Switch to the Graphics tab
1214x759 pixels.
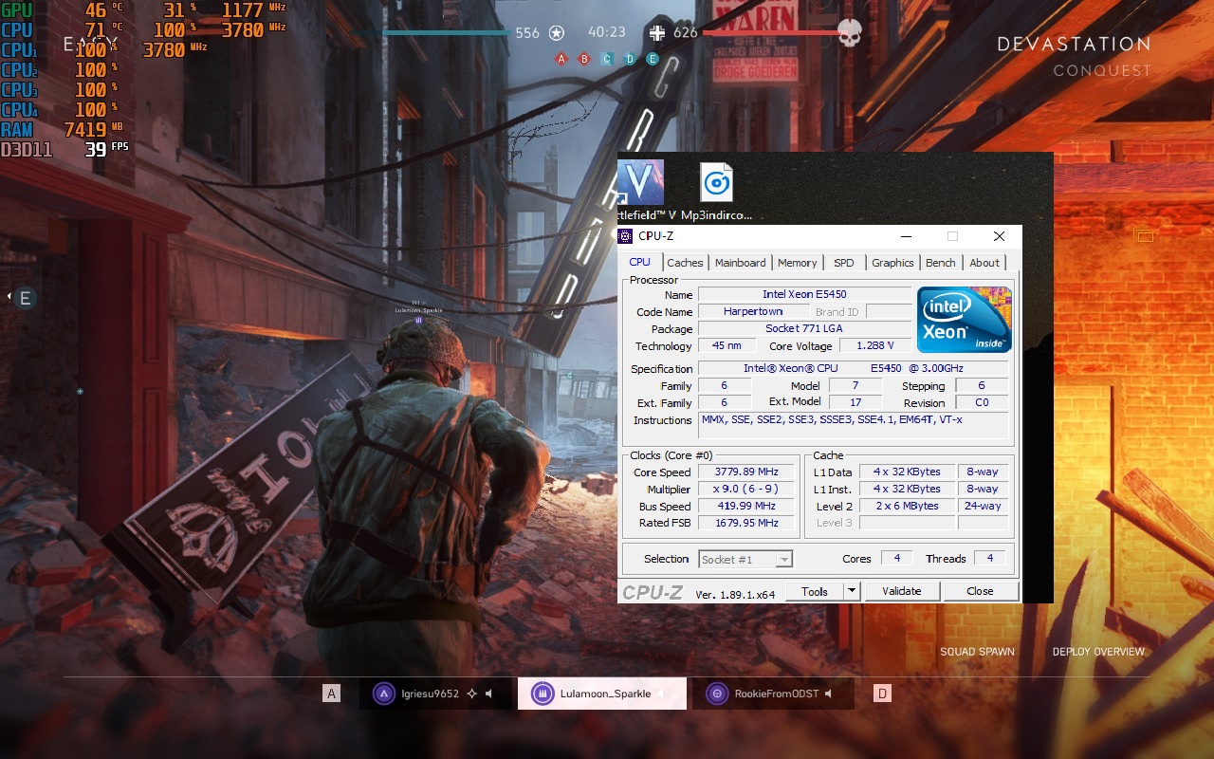tap(892, 263)
